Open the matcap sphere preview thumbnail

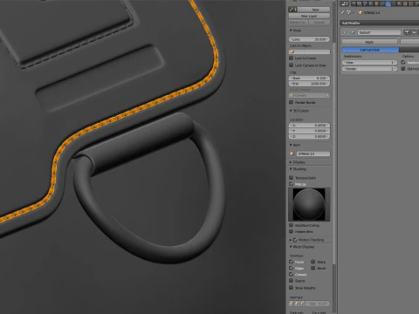[309, 204]
